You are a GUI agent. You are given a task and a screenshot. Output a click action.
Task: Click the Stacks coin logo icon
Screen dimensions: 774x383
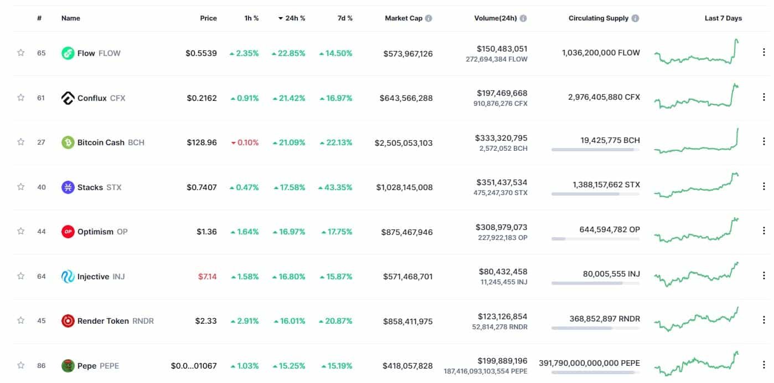(68, 187)
